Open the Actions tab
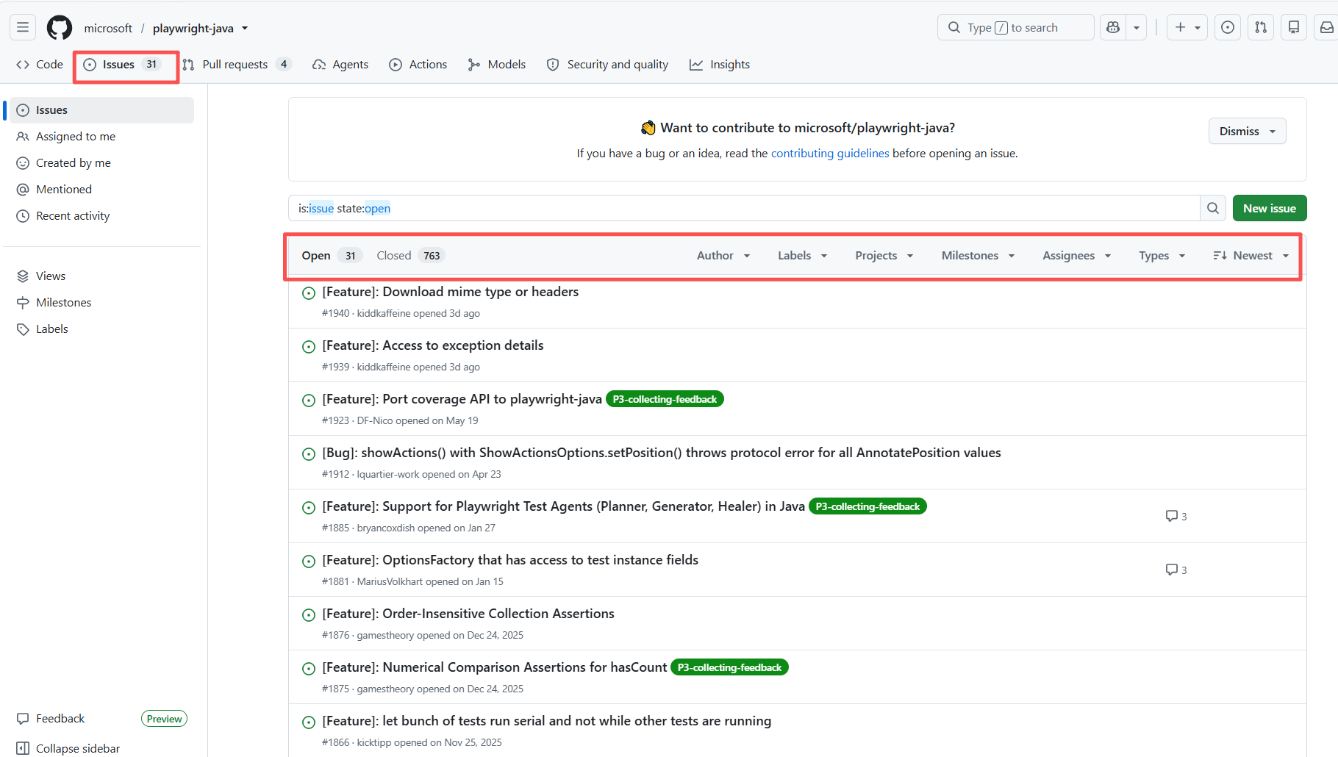Screen dimensions: 1338x757 point(418,65)
